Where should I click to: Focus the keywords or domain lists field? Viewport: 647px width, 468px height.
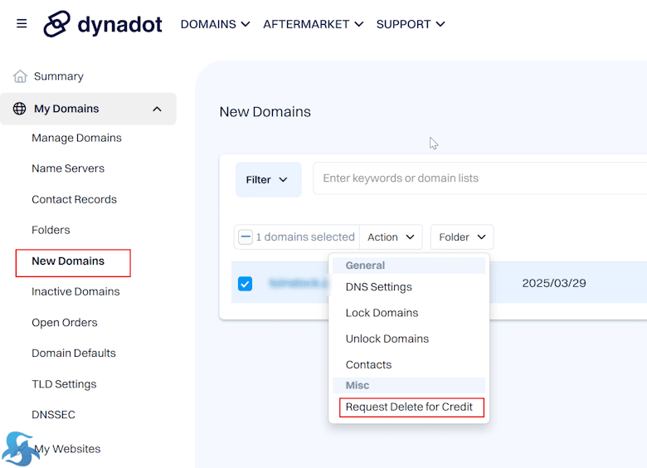click(x=480, y=178)
